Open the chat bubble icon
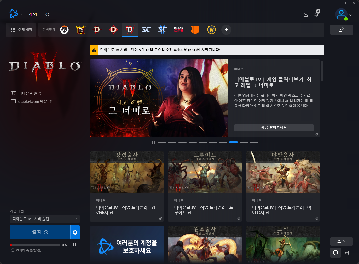359x264 pixels. [335, 253]
